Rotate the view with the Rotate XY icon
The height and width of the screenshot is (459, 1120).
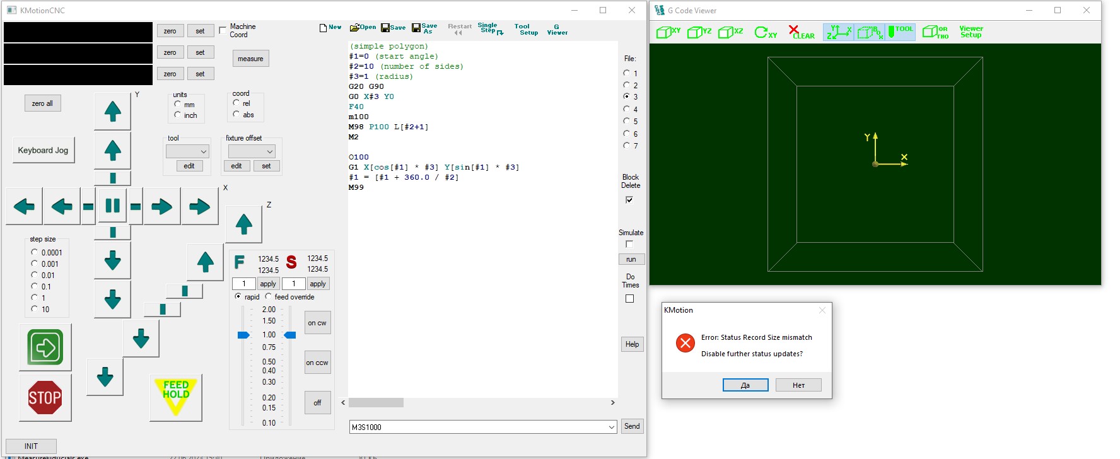(x=766, y=32)
